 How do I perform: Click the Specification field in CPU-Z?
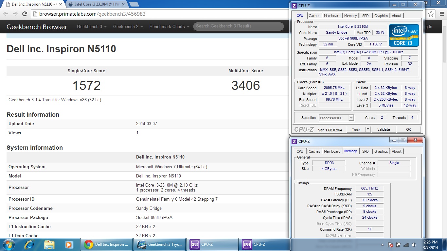point(368,52)
